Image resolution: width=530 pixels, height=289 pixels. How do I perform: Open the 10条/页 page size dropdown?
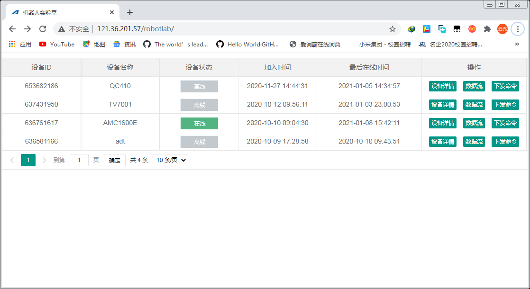pos(170,160)
